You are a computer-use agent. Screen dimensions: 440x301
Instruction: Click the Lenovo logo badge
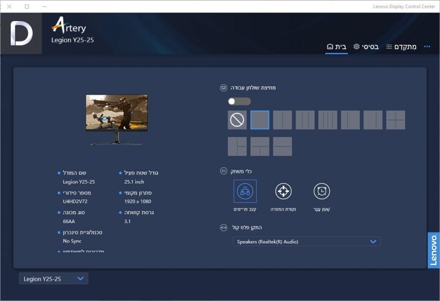coord(434,250)
